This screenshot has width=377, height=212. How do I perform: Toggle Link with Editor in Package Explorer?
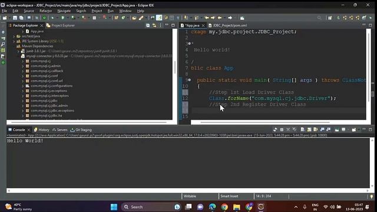pyautogui.click(x=154, y=25)
